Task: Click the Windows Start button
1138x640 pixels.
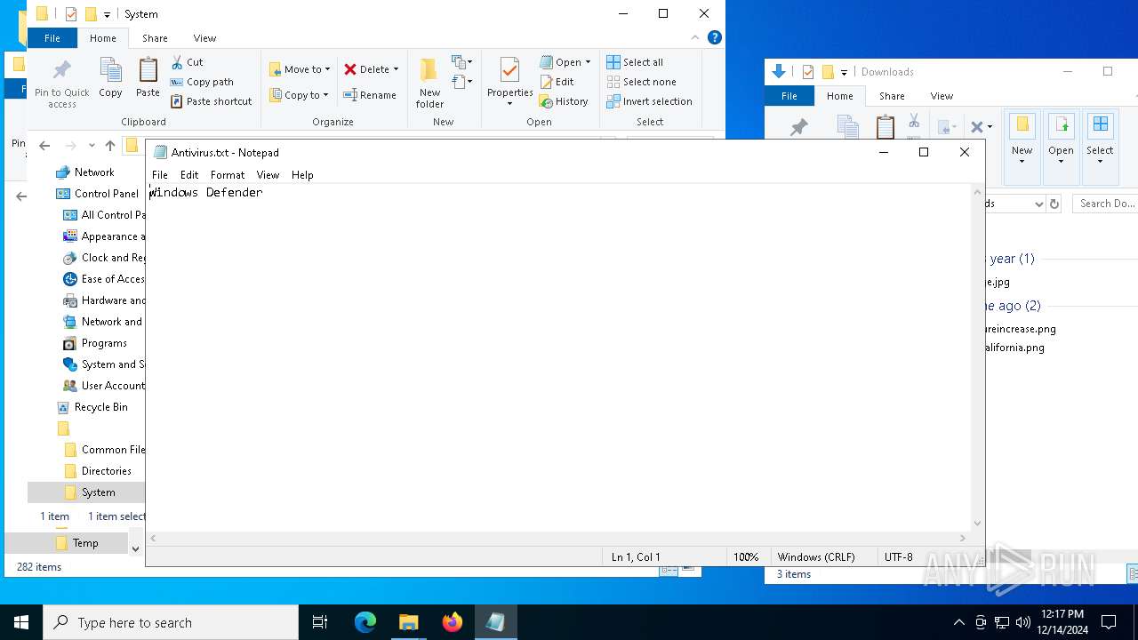Action: (21, 622)
